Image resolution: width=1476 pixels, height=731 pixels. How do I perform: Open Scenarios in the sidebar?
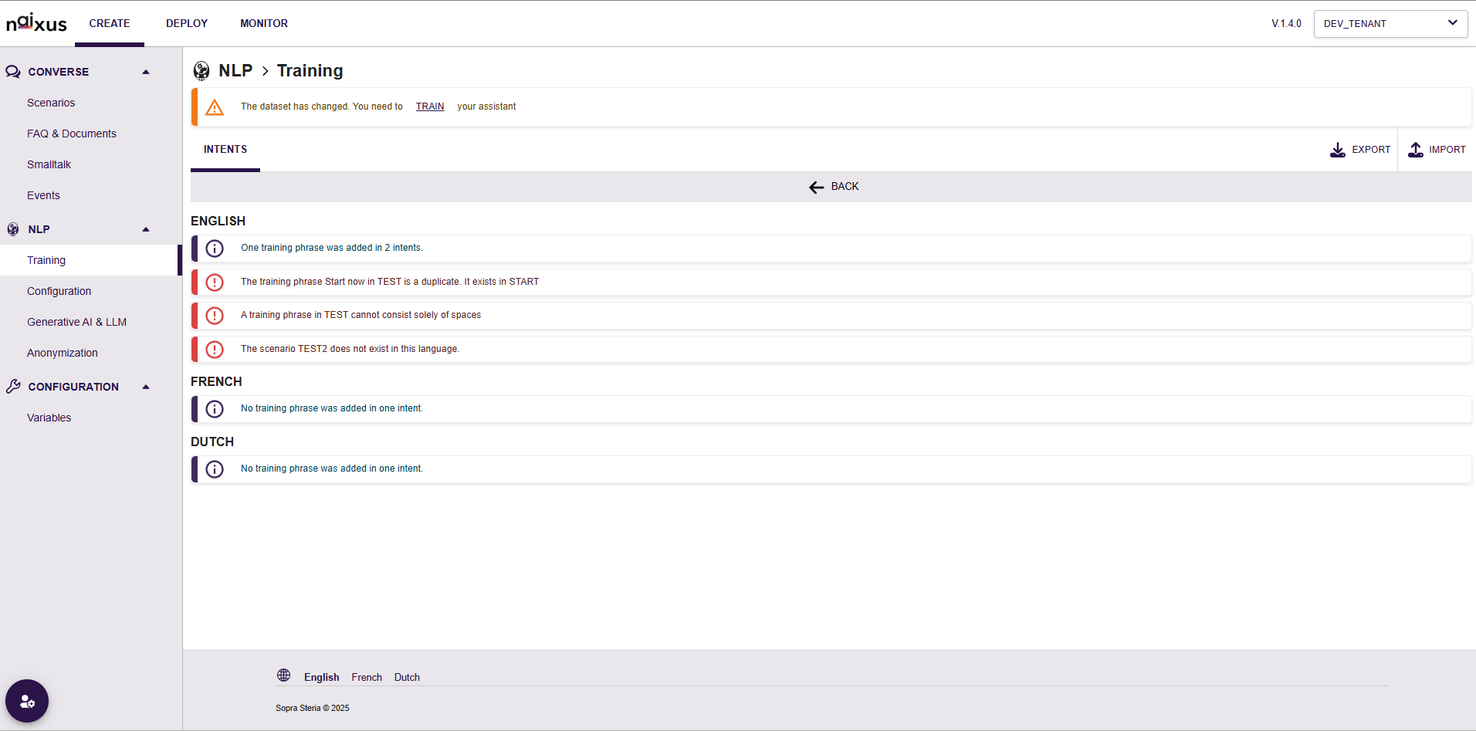point(51,103)
